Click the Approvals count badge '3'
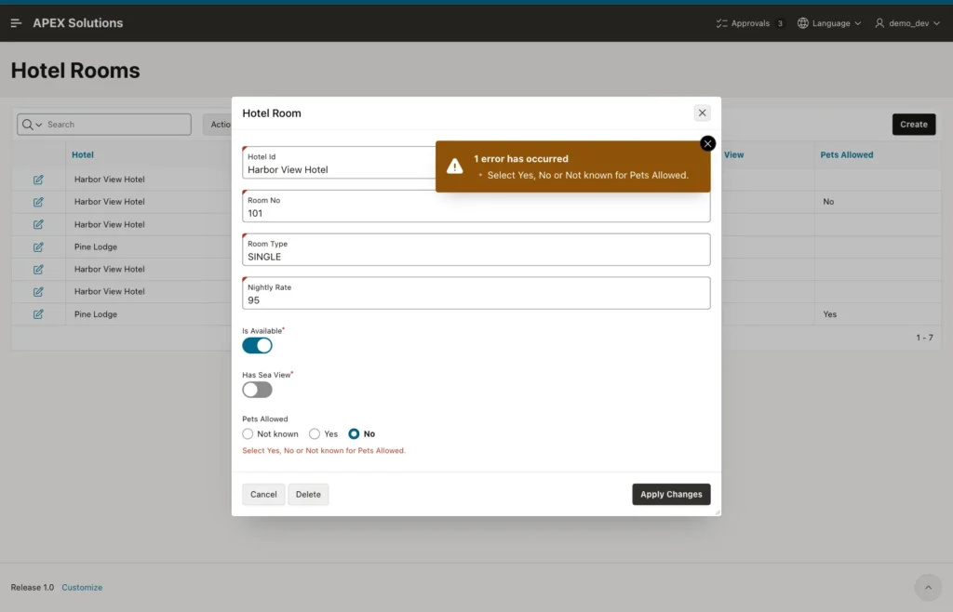953x612 pixels. click(x=780, y=23)
